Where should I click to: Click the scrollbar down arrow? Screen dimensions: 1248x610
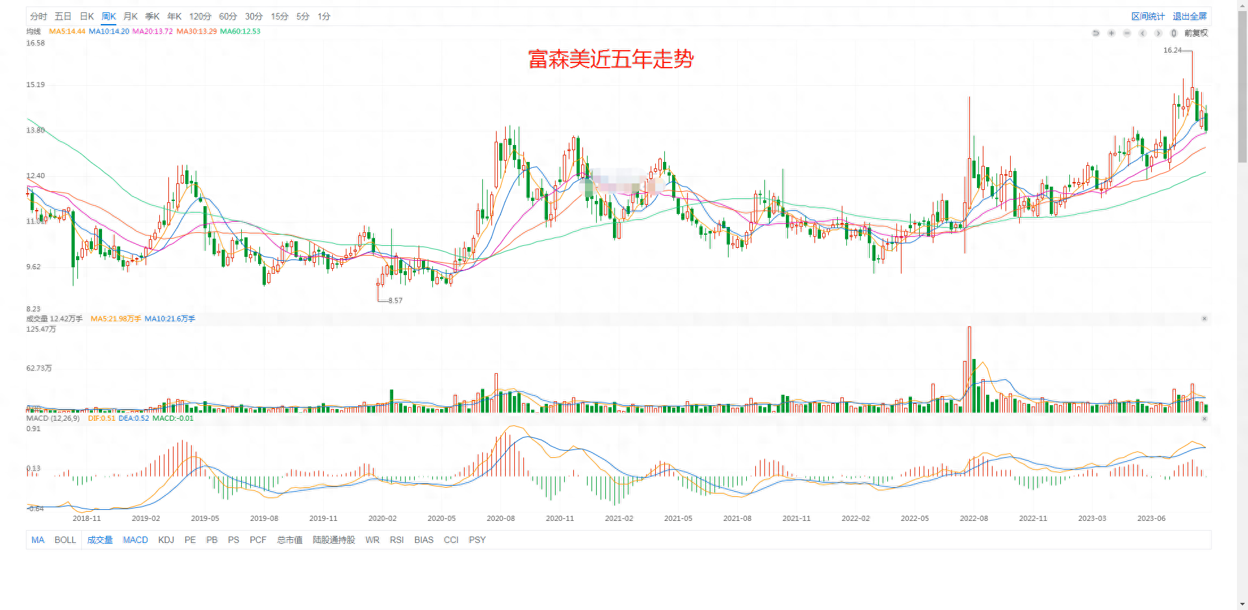(x=1242, y=604)
